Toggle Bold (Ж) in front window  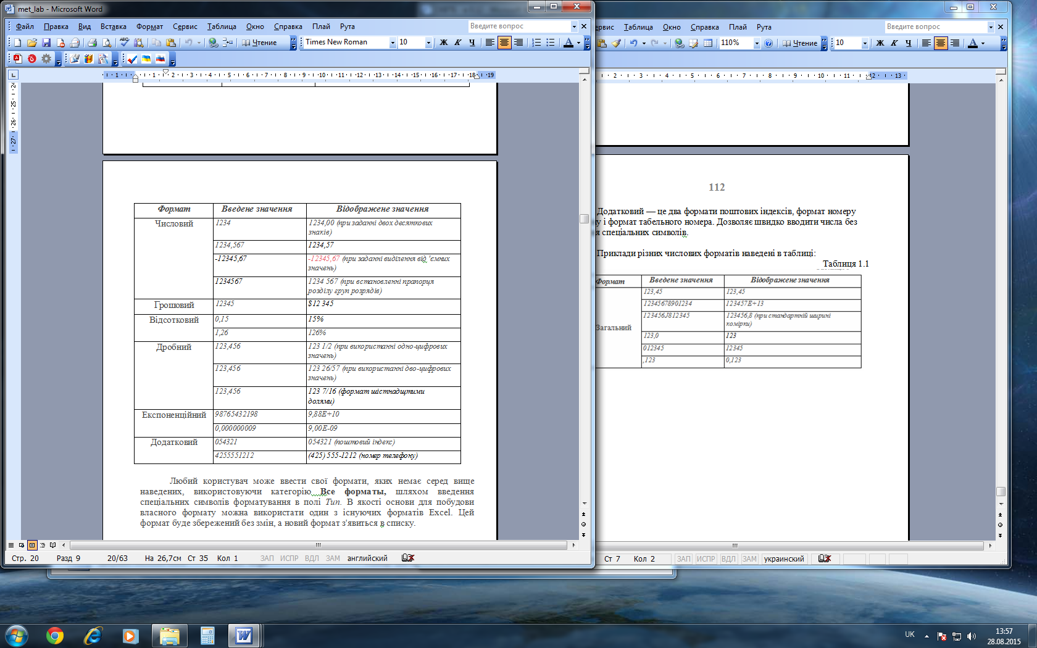click(443, 43)
